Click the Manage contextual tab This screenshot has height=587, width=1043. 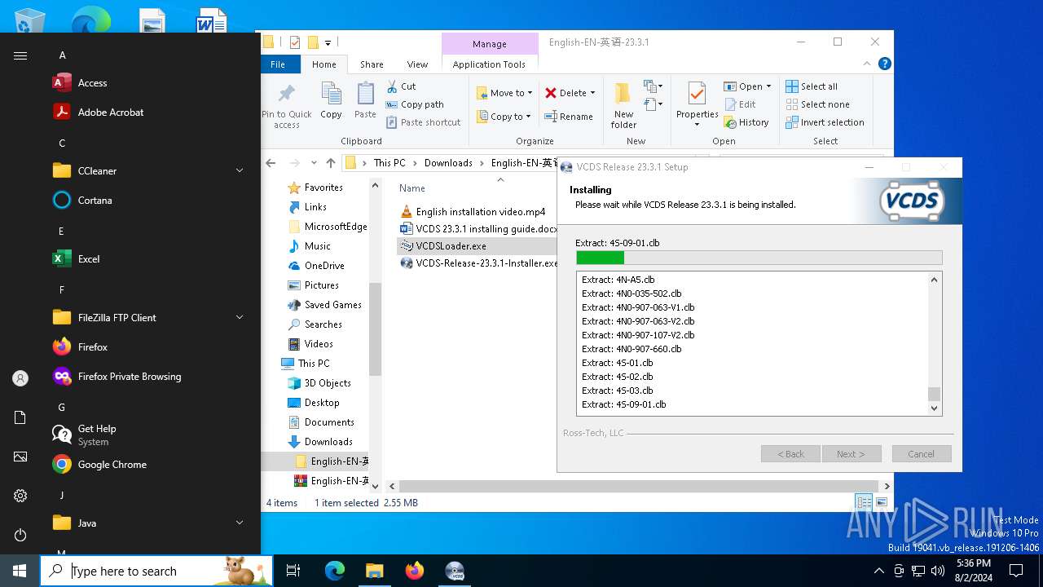tap(489, 44)
